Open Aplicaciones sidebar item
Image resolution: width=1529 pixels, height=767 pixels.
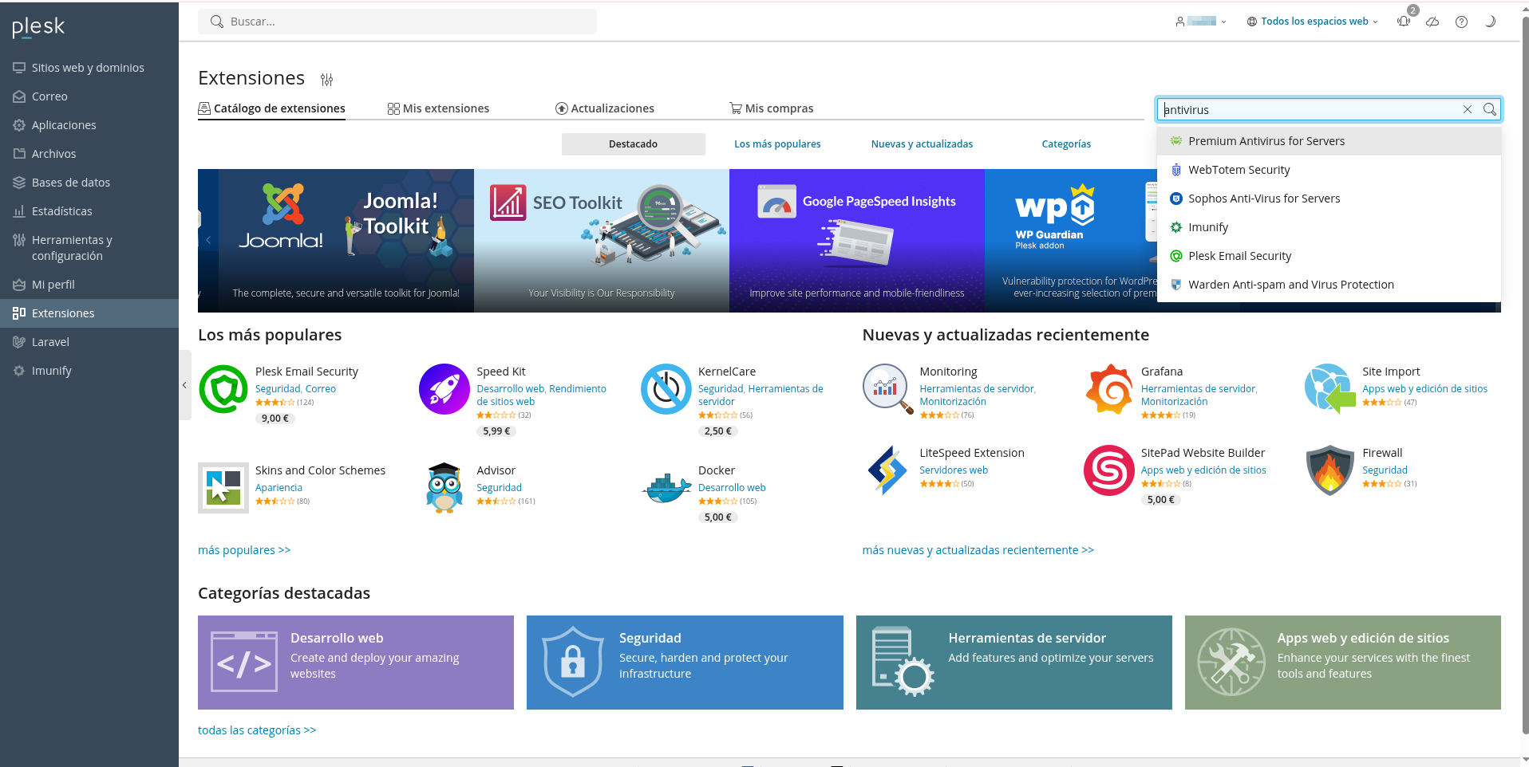(x=89, y=125)
